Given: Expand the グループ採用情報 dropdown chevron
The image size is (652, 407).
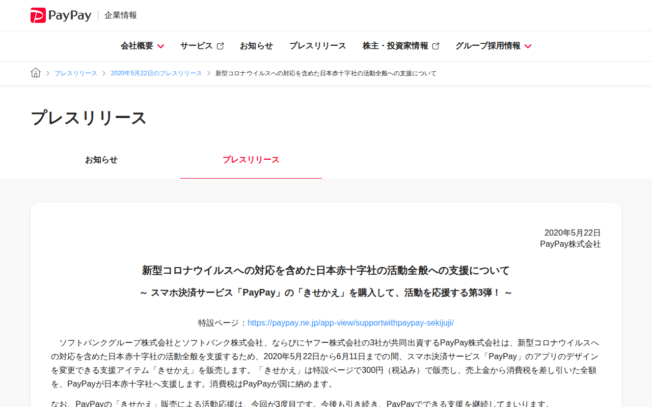Looking at the screenshot, I should coord(528,46).
